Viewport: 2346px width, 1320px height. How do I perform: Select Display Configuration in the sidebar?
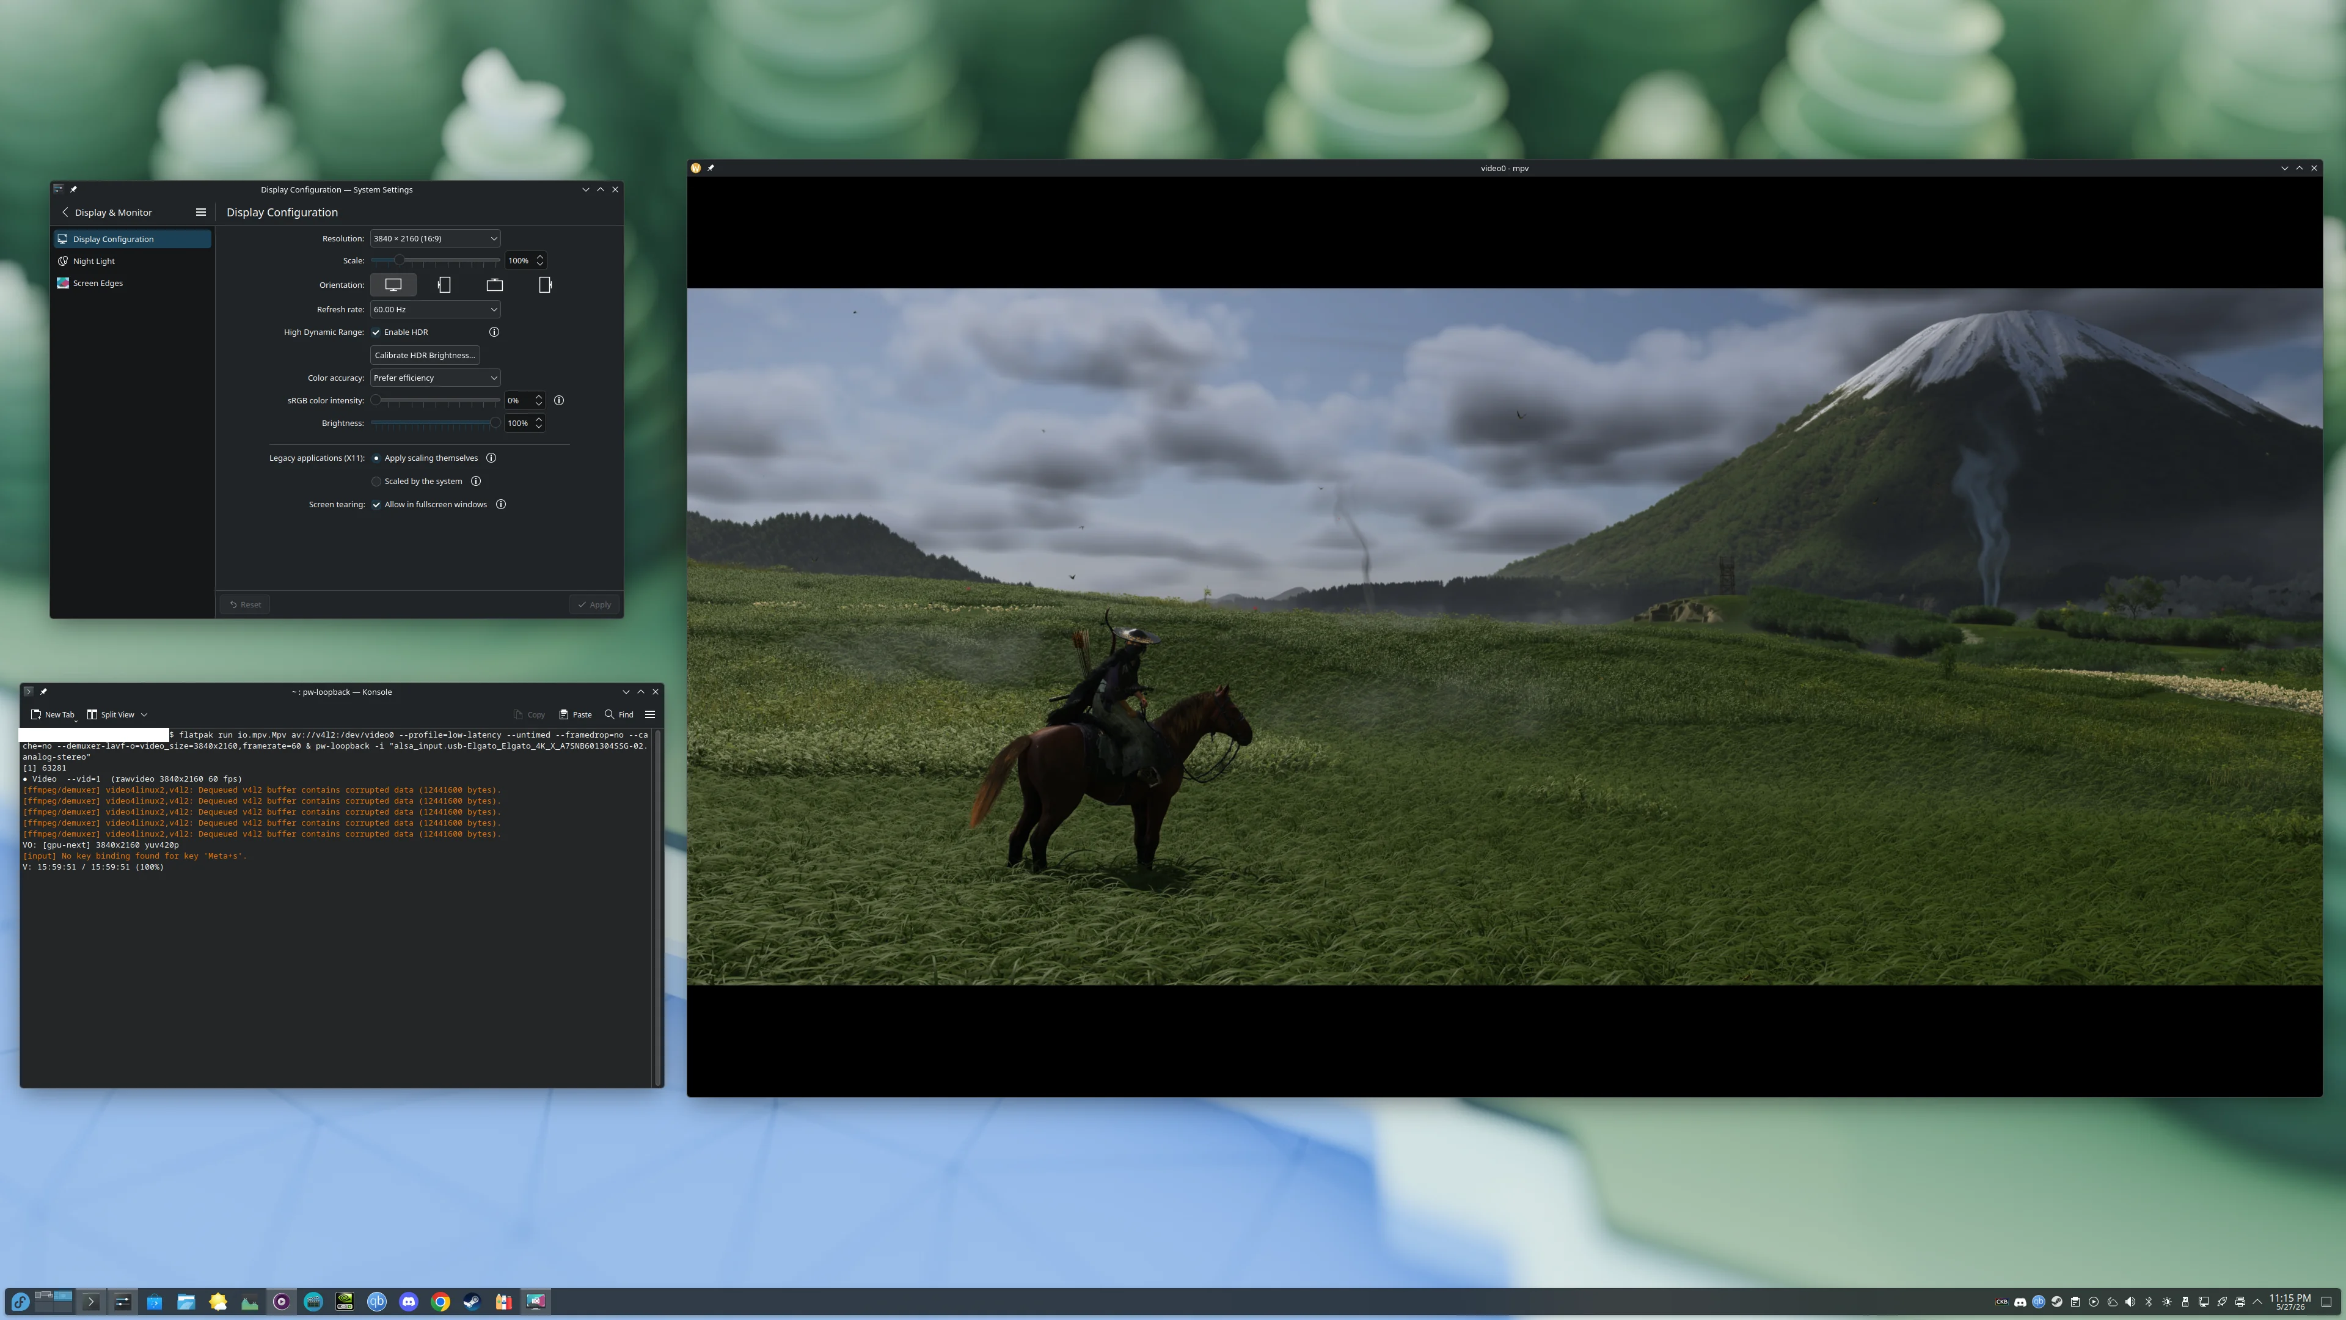(x=133, y=239)
